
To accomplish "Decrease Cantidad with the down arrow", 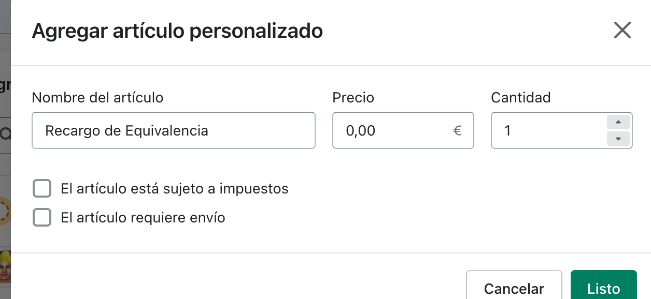I will tap(618, 139).
